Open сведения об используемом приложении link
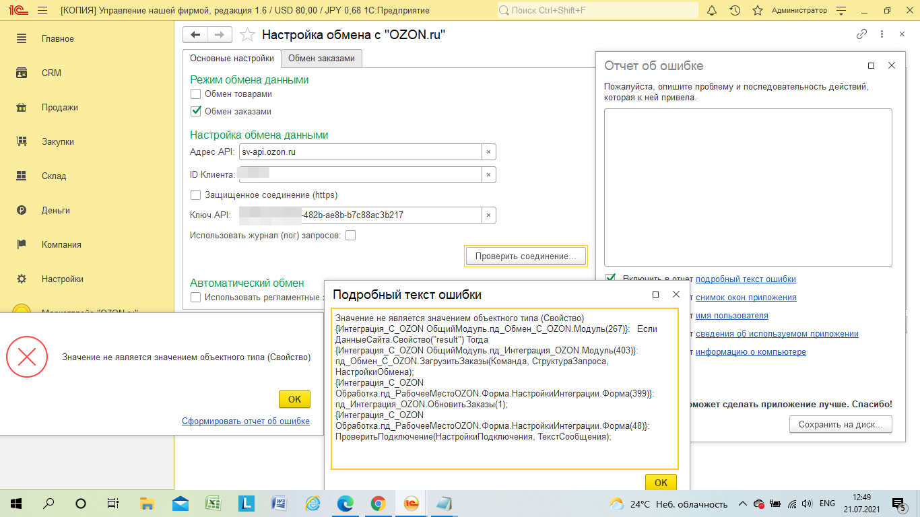This screenshot has height=517, width=920. [x=777, y=334]
